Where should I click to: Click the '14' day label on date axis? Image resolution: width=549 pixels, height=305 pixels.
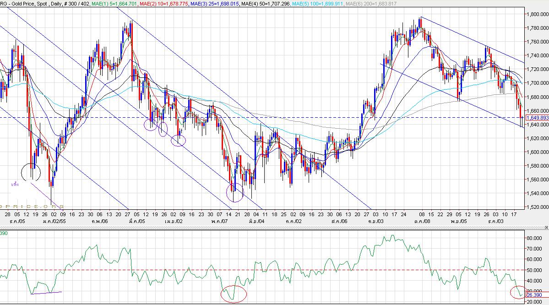point(228,214)
